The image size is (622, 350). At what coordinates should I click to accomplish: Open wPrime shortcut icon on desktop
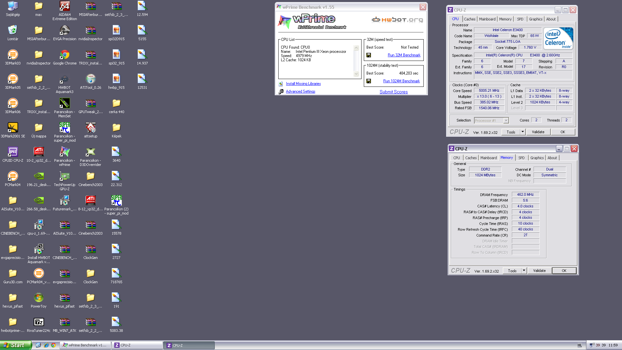click(64, 152)
